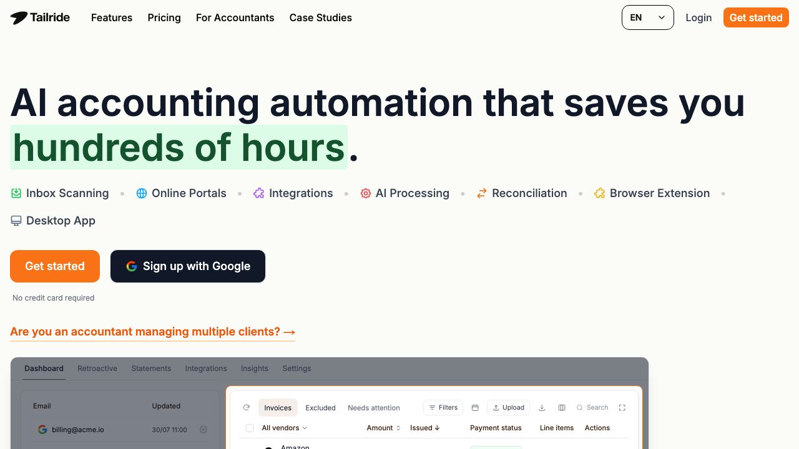Click the Google icon beside billing@acme.io
This screenshot has width=799, height=449.
tap(42, 430)
